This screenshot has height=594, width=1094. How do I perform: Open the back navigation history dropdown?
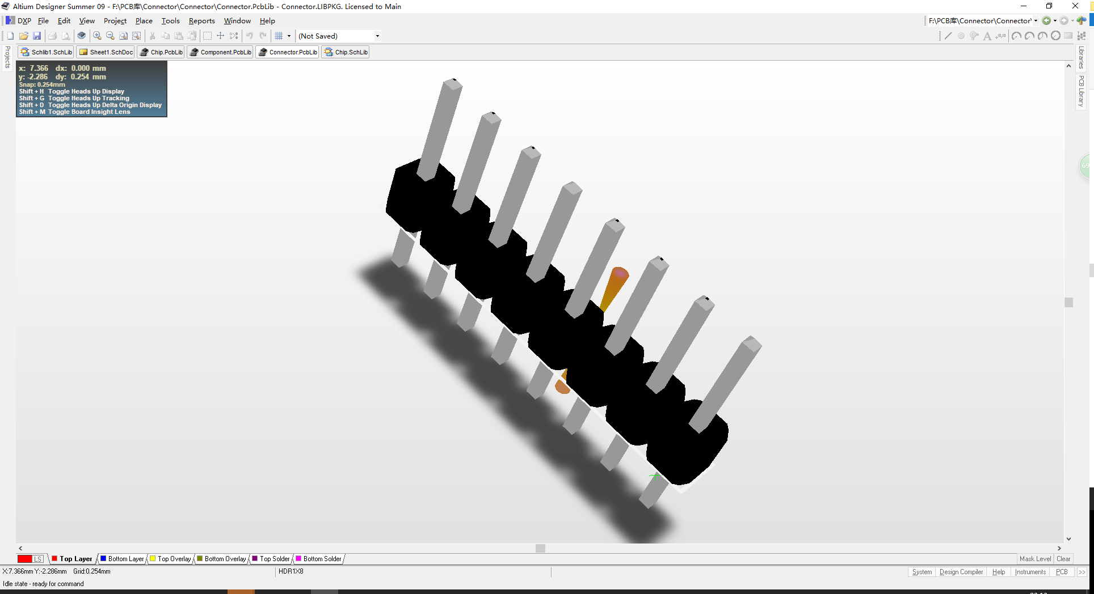pyautogui.click(x=1055, y=21)
